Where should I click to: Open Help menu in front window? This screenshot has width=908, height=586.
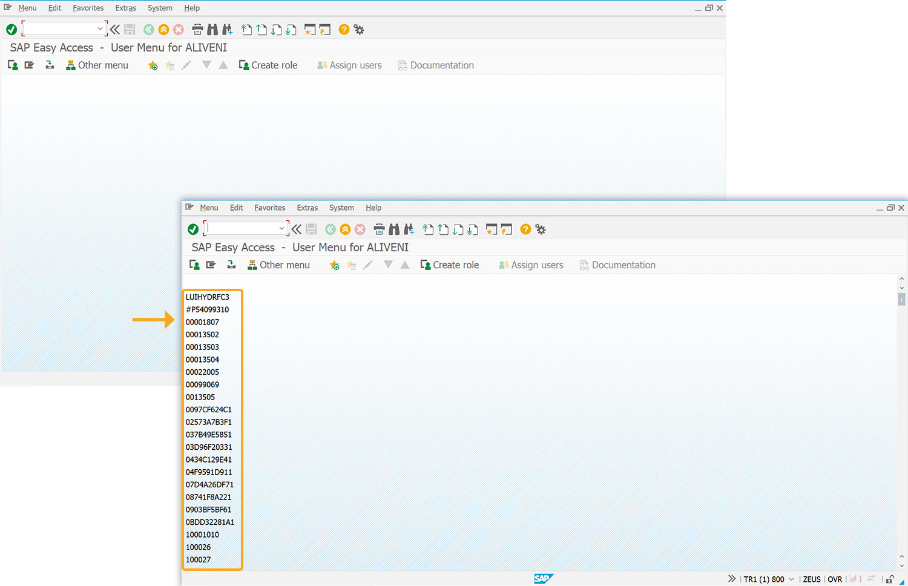point(373,208)
